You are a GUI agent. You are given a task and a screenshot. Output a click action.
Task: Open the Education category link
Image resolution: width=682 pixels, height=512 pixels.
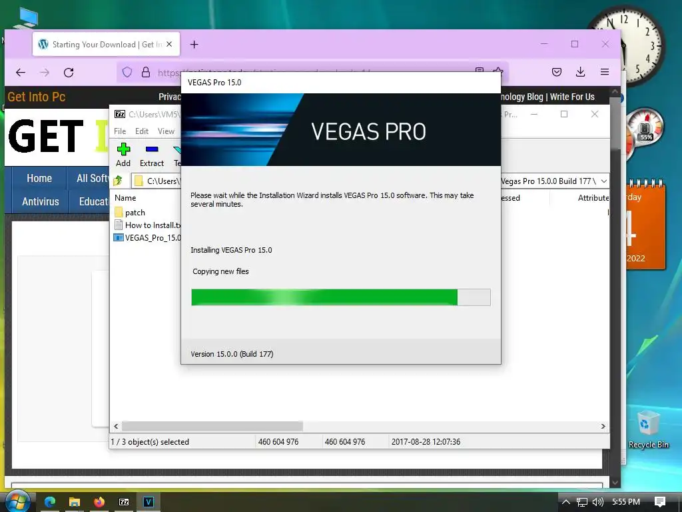coord(93,201)
